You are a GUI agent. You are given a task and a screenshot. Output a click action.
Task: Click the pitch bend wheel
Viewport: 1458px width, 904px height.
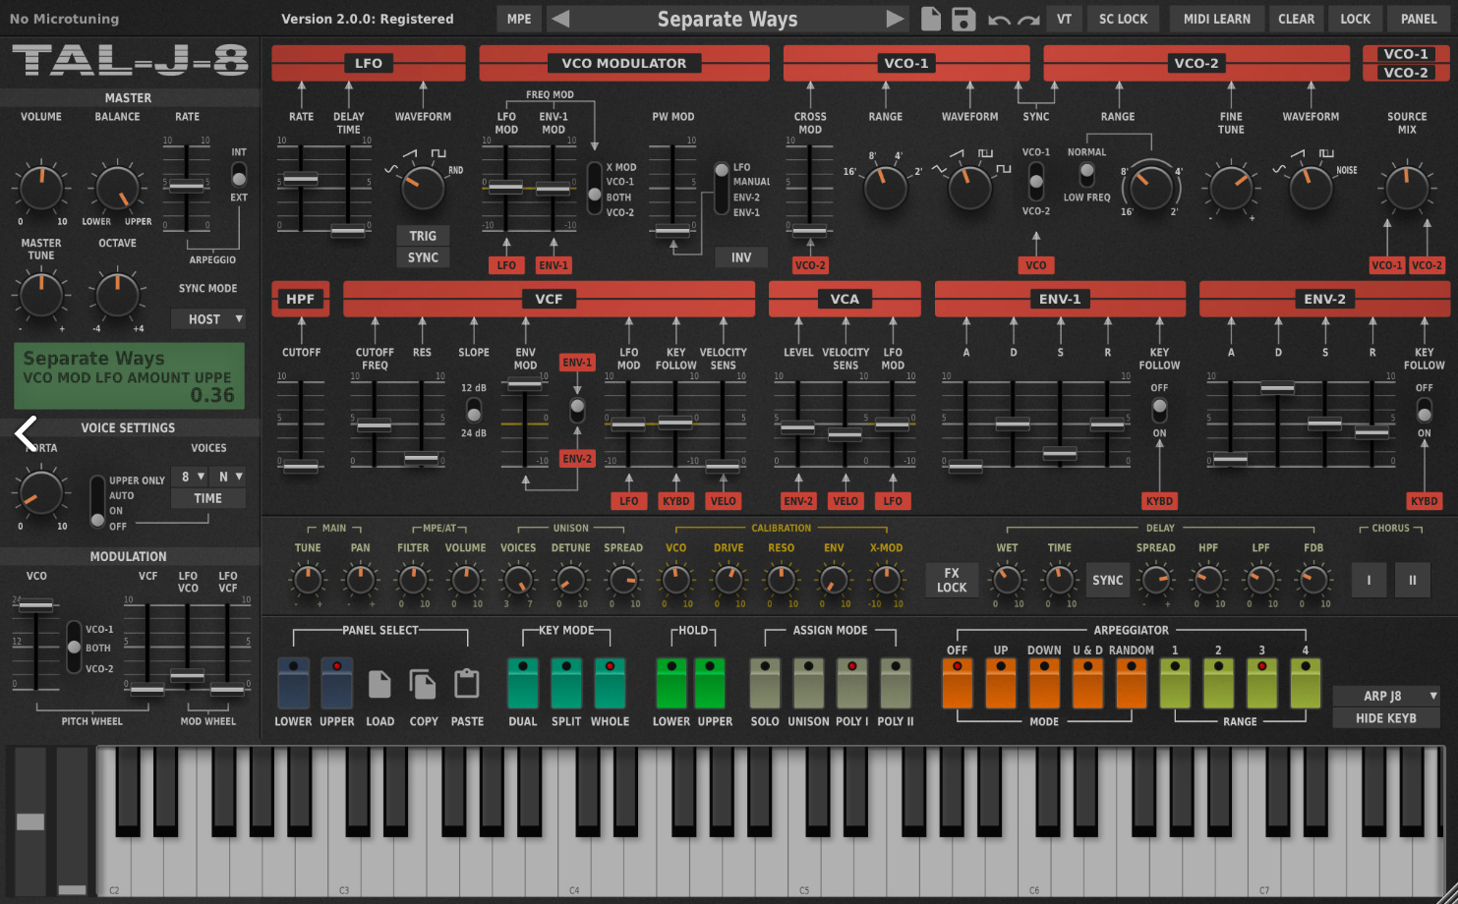pyautogui.click(x=30, y=820)
